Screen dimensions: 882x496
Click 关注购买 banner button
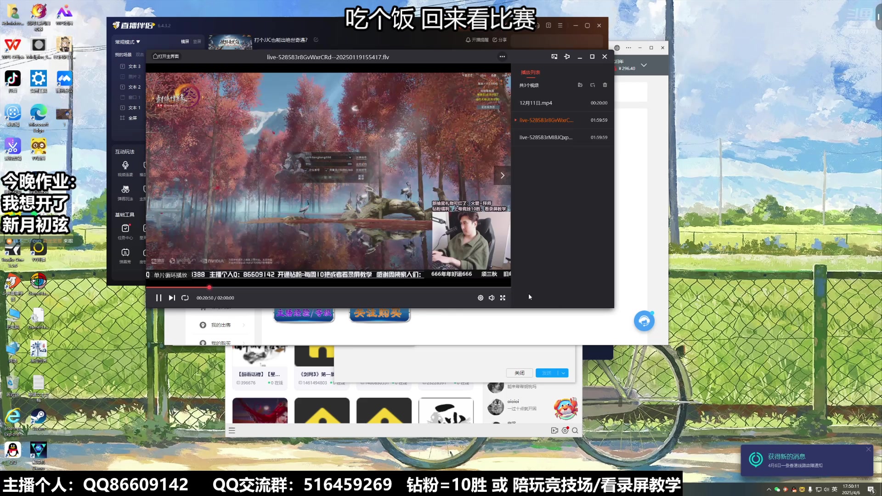pyautogui.click(x=379, y=314)
